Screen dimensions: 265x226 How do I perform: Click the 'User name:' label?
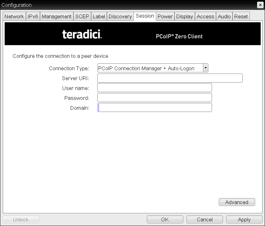(x=76, y=88)
